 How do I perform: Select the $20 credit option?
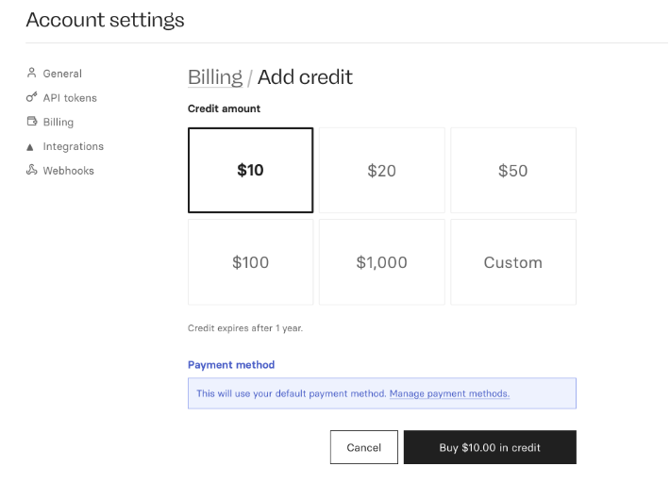pos(381,171)
